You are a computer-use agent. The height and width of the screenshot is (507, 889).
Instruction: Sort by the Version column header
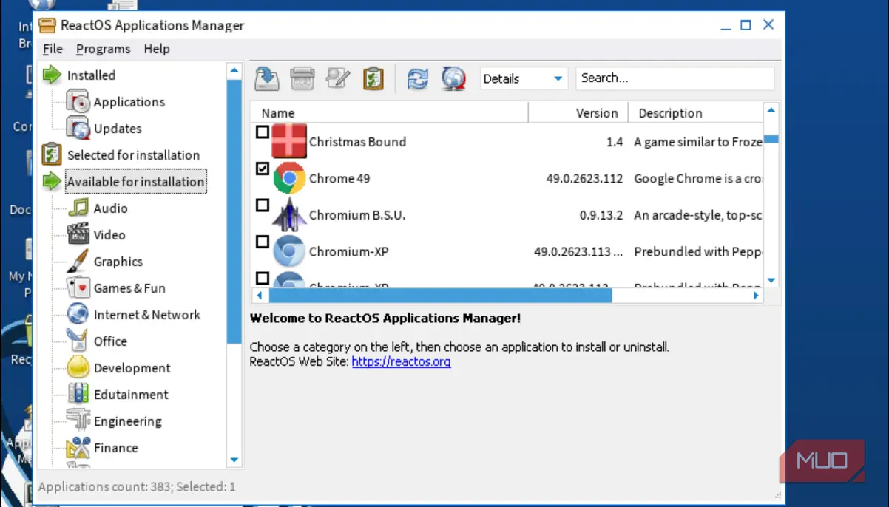point(578,113)
